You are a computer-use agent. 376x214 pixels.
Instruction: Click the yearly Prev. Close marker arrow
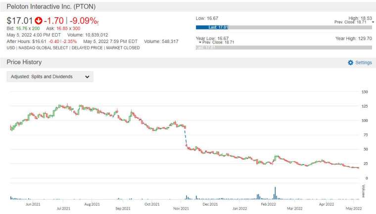[x=200, y=42]
